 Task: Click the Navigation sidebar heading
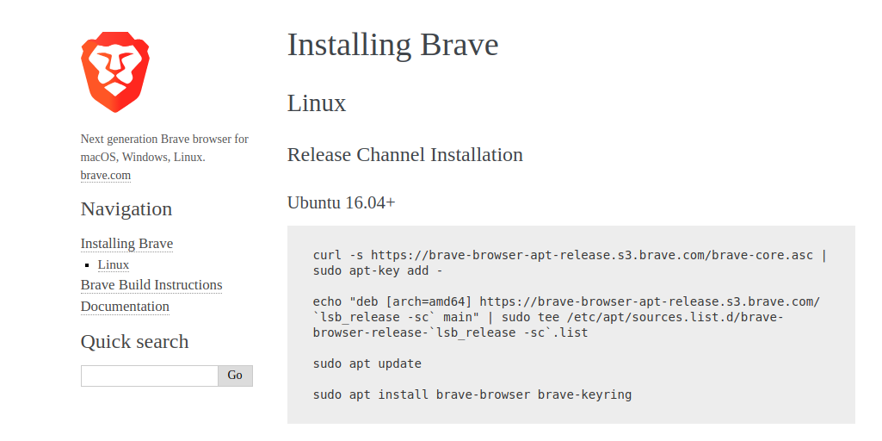tap(126, 209)
